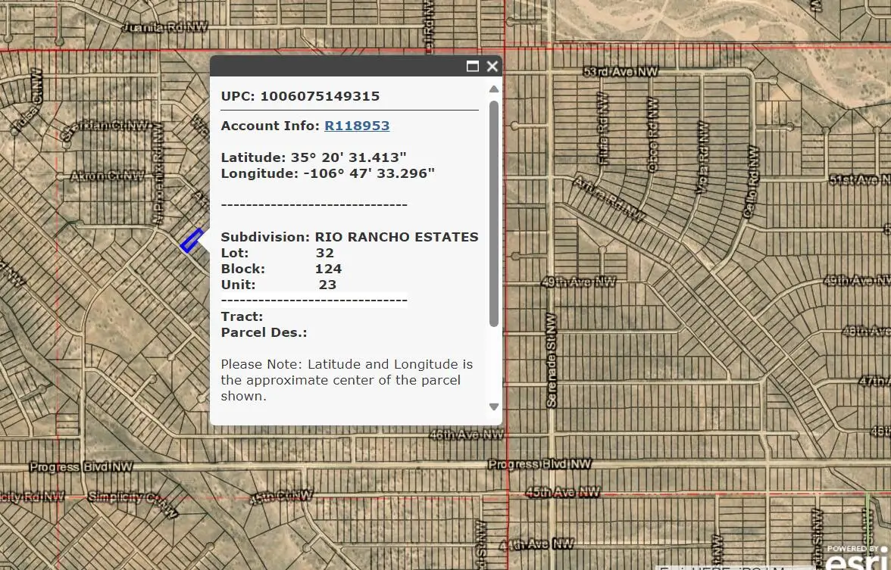Click the Tract: label

coord(242,316)
